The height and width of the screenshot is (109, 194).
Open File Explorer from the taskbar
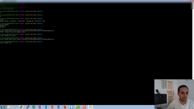tap(9, 107)
